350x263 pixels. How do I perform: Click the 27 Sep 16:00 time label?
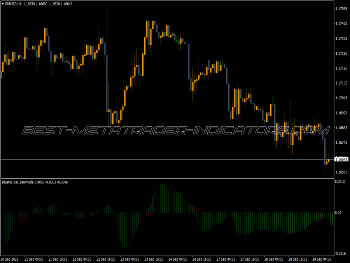pos(250,259)
